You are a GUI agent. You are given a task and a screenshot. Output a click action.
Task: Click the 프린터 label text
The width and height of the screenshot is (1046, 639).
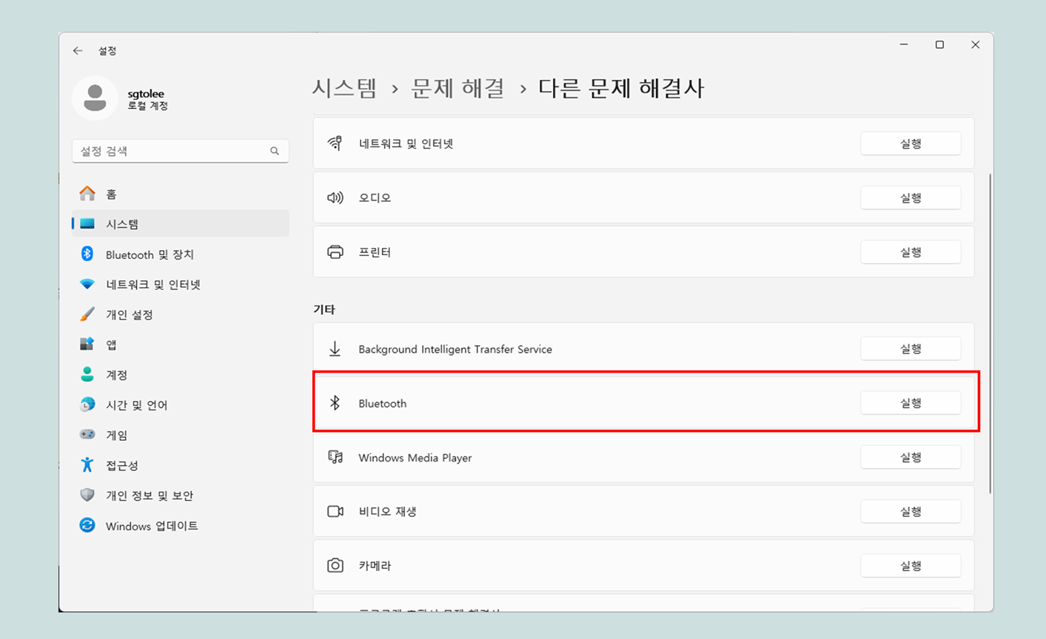pos(375,252)
